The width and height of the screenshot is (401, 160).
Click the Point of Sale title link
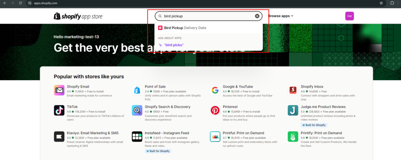pyautogui.click(x=155, y=86)
